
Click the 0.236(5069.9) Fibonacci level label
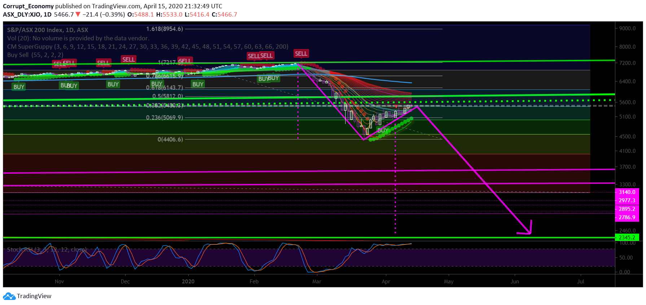tap(164, 118)
